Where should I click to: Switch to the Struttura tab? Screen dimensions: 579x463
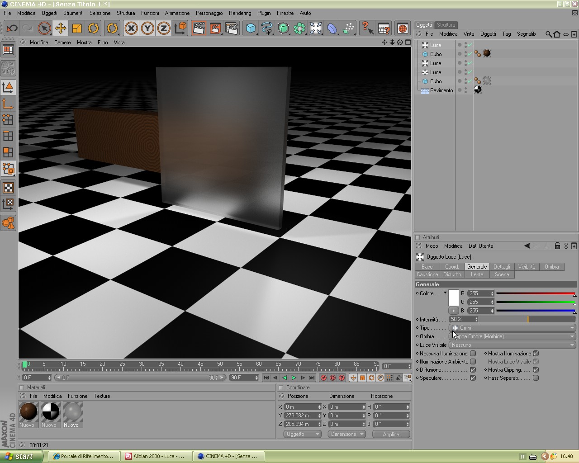446,25
